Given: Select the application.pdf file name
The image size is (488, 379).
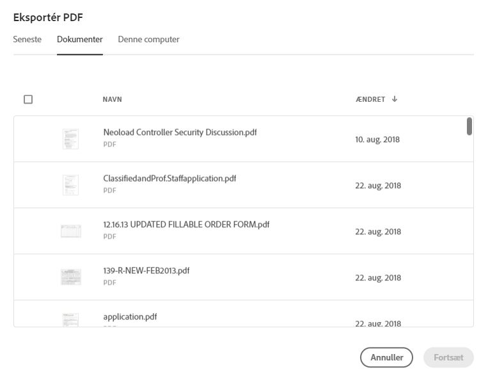Looking at the screenshot, I should pyautogui.click(x=130, y=317).
